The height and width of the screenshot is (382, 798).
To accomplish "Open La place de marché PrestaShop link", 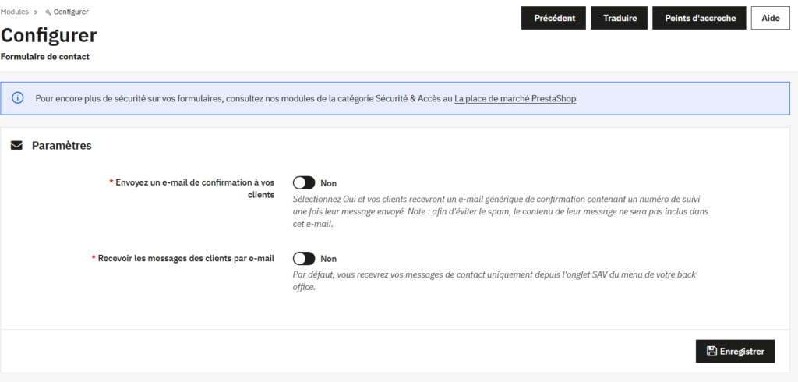I will [515, 99].
